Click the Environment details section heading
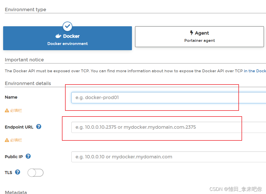The image size is (266, 194). tap(28, 83)
